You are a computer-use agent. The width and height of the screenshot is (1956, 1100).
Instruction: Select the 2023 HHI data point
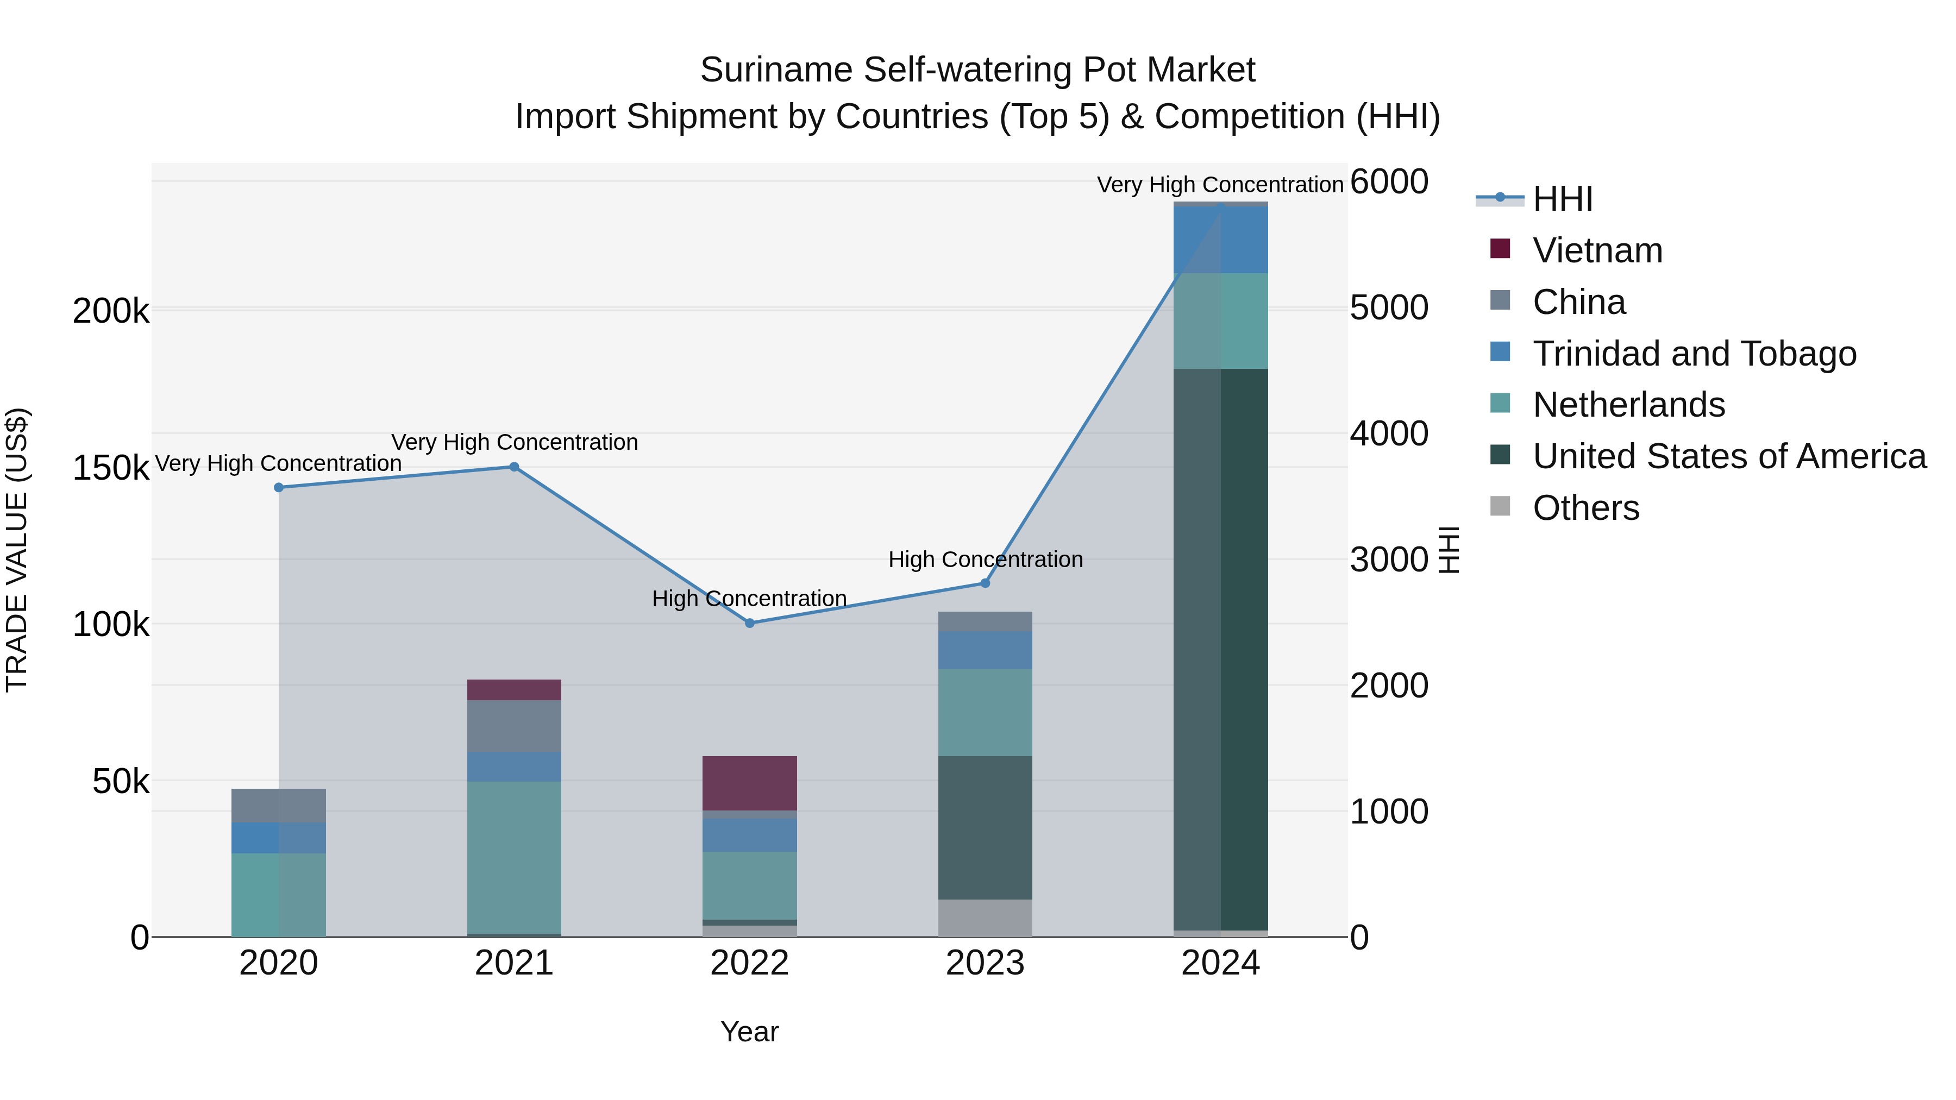click(985, 583)
